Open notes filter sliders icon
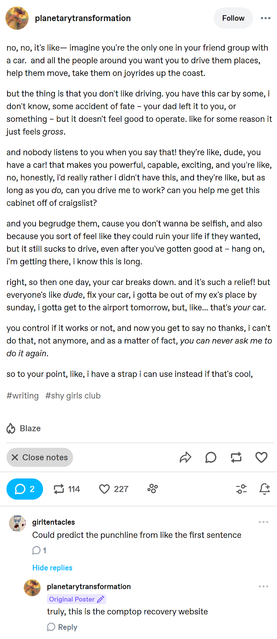 [x=241, y=489]
